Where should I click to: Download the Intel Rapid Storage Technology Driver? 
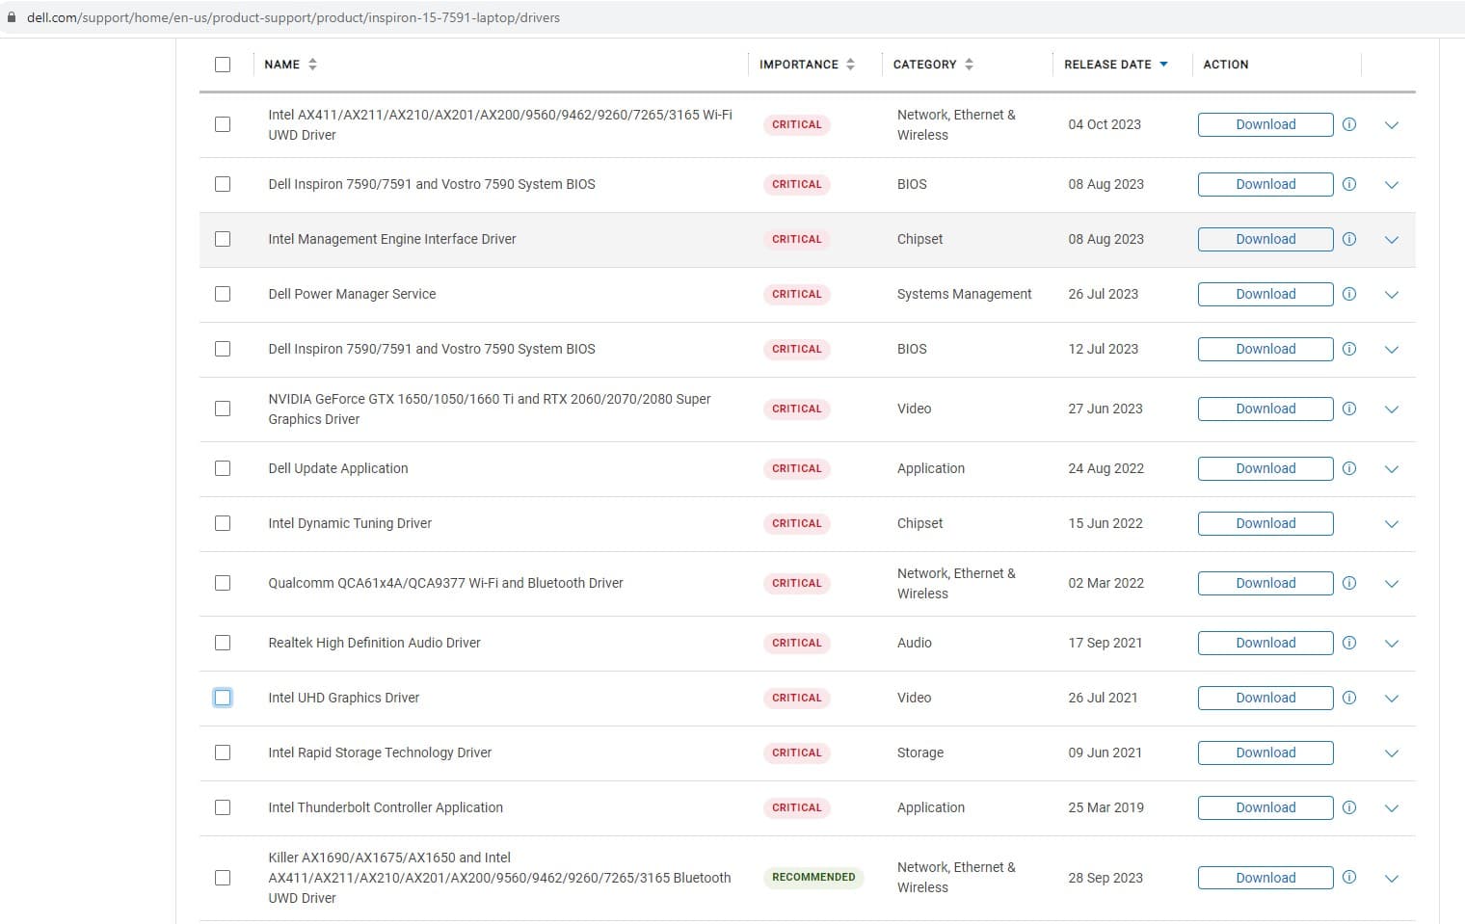tap(1265, 752)
